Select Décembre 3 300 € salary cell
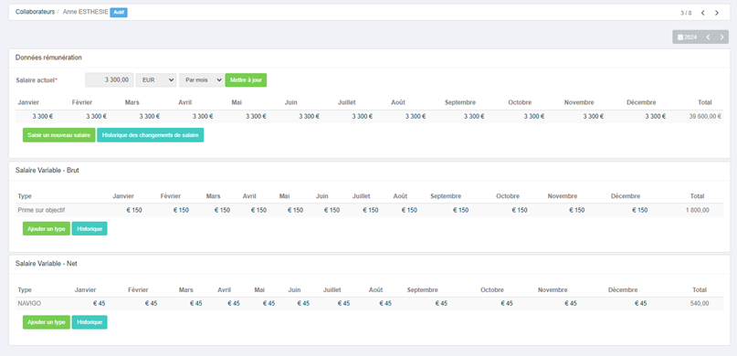Screen dimensions: 737x356 pyautogui.click(x=655, y=117)
